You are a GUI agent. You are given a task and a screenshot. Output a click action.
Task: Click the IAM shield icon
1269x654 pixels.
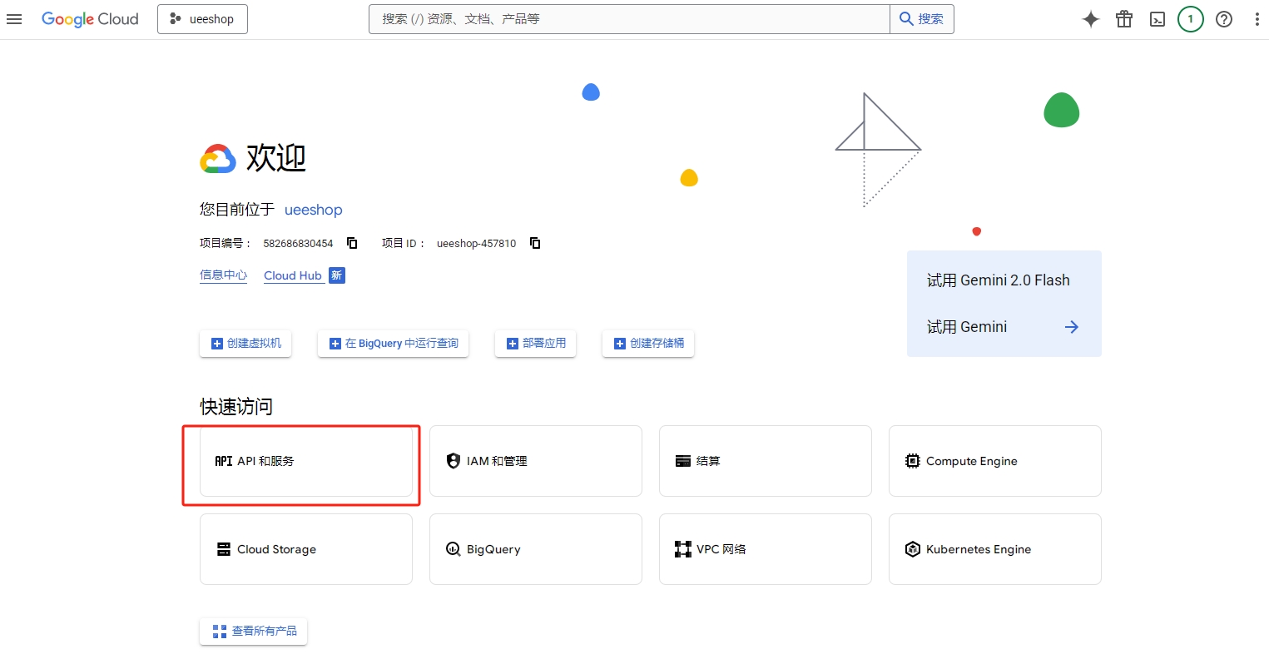click(x=454, y=461)
